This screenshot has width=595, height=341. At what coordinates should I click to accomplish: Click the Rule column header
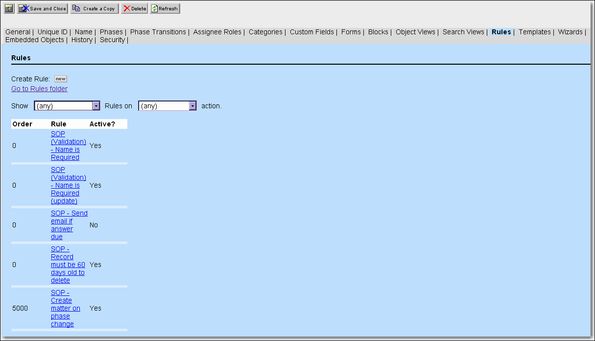tap(59, 124)
